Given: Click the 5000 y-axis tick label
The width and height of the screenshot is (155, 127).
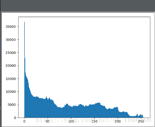Looking at the screenshot, I should point(12,105).
